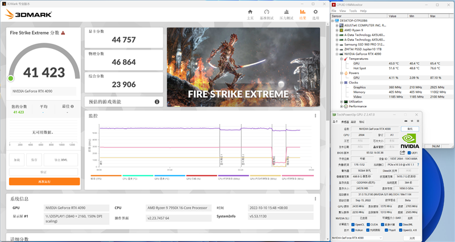Collapse the DESKTOP-O7PG0B6 tree node
This screenshot has width=455, height=242.
(333, 20)
